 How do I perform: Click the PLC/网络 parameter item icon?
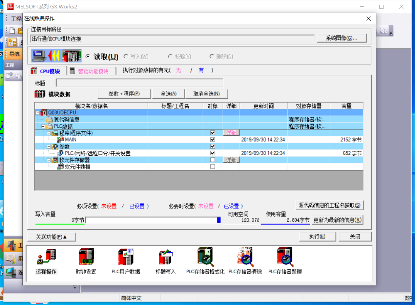pyautogui.click(x=60, y=153)
